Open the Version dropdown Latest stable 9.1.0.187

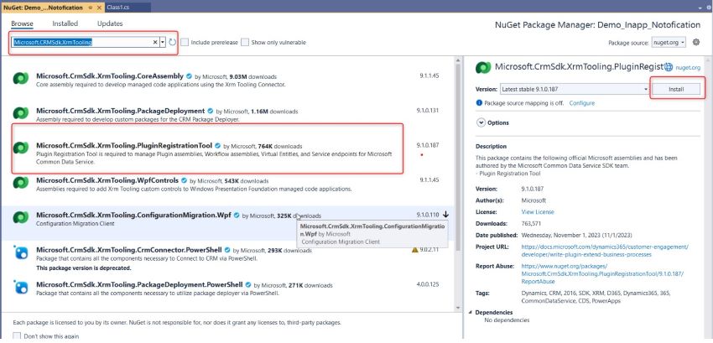(575, 89)
